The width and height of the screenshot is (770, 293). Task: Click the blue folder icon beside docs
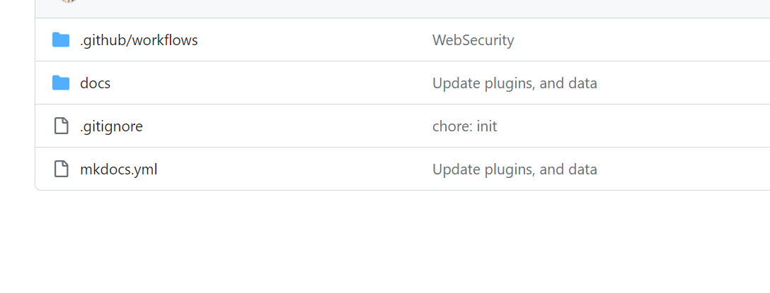[61, 83]
